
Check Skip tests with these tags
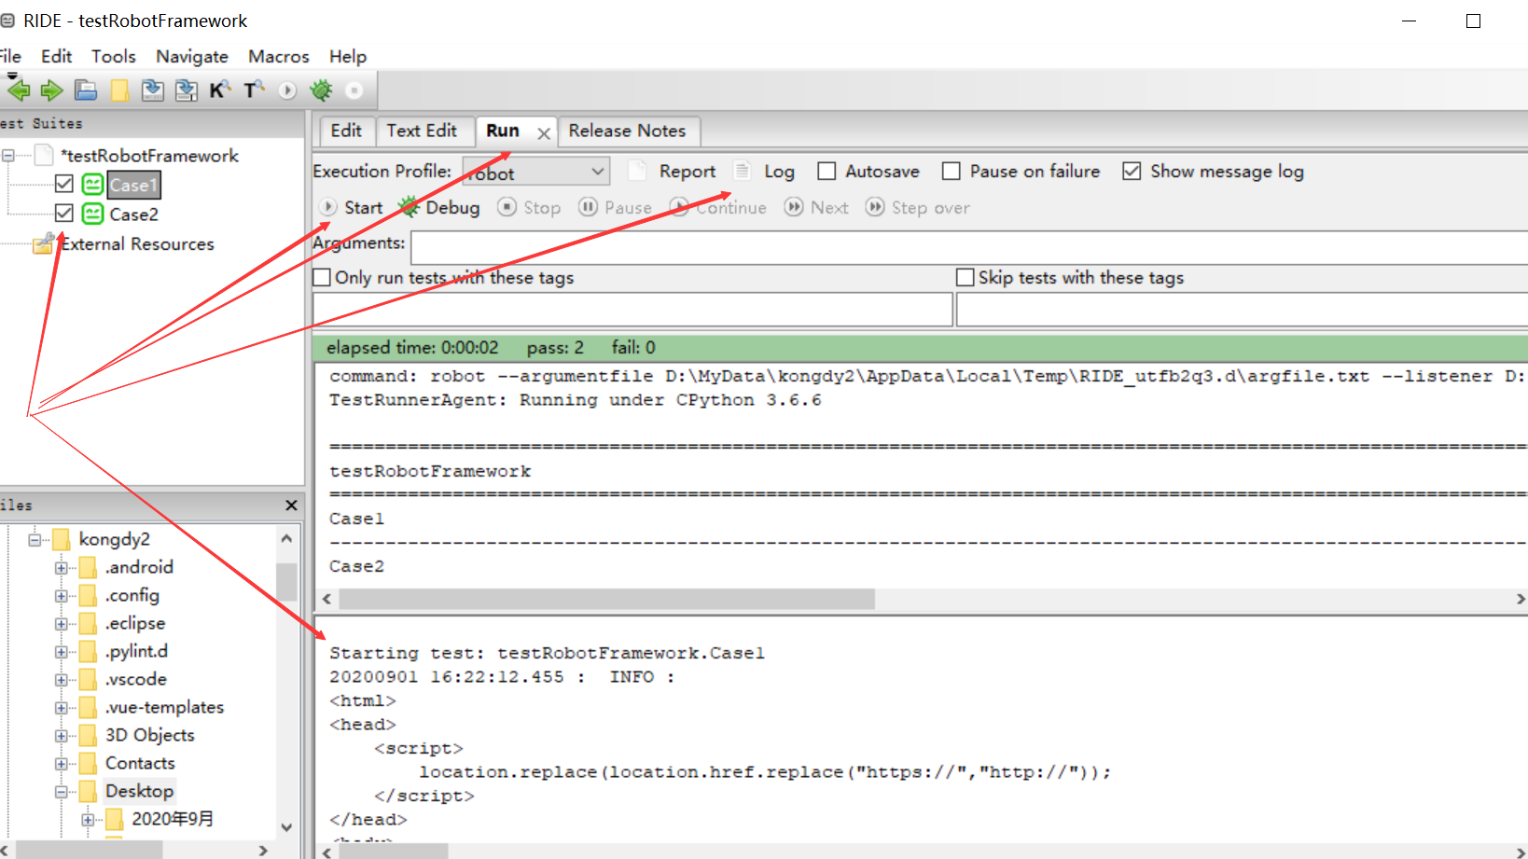tap(965, 277)
